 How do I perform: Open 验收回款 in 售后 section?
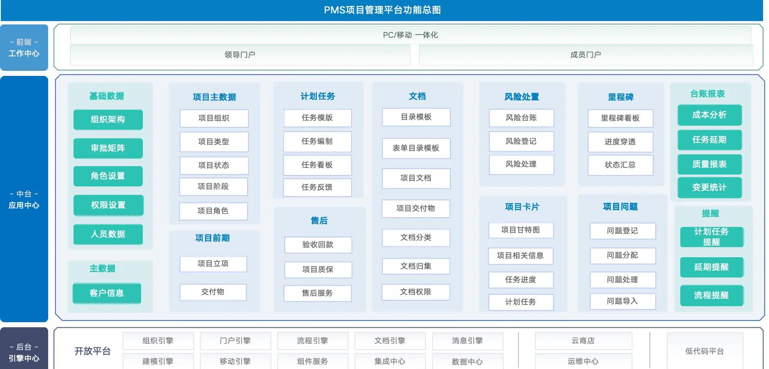point(318,245)
